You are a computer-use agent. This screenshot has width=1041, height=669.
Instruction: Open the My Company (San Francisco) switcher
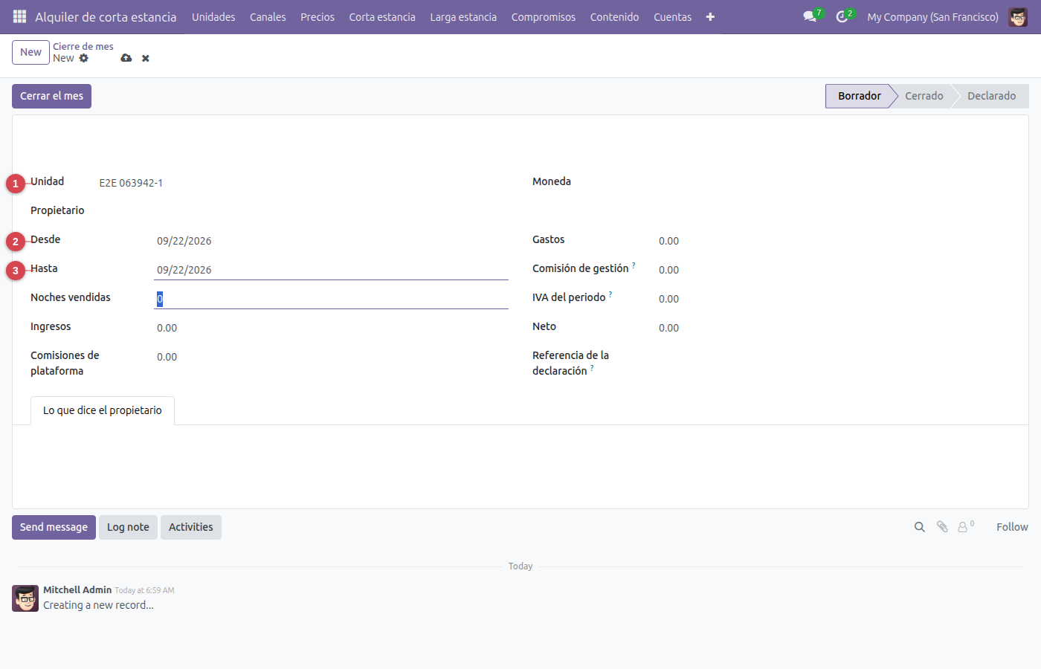[932, 16]
